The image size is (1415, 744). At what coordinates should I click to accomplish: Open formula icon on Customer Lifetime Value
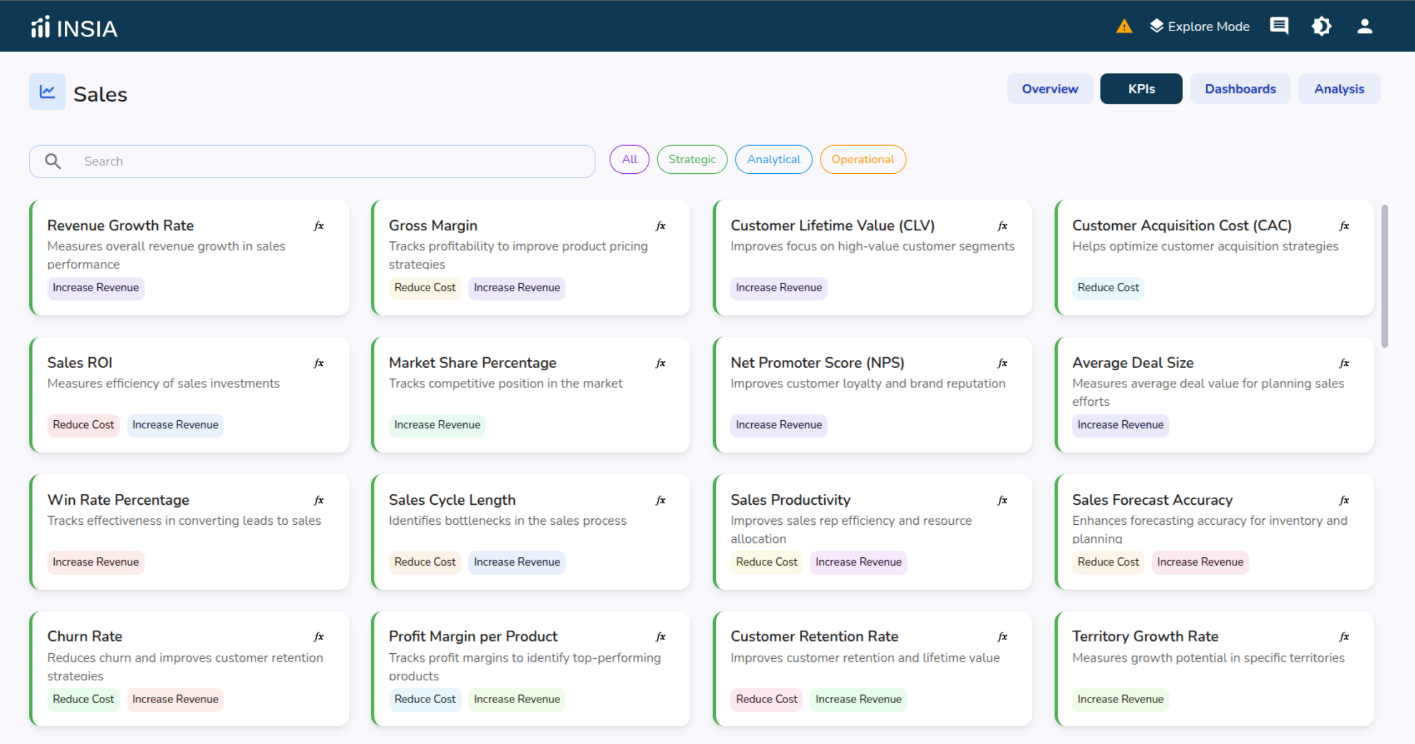point(1002,226)
